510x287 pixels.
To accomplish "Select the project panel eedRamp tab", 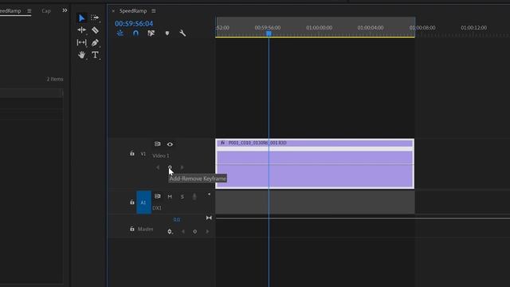I will pyautogui.click(x=10, y=10).
